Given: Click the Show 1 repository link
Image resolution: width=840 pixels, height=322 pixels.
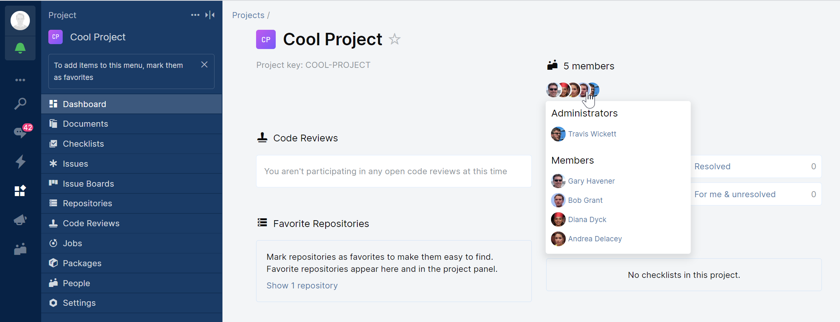Looking at the screenshot, I should point(302,286).
